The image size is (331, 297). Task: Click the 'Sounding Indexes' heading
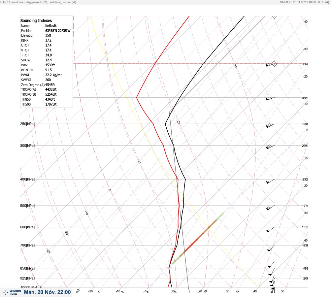(36, 21)
